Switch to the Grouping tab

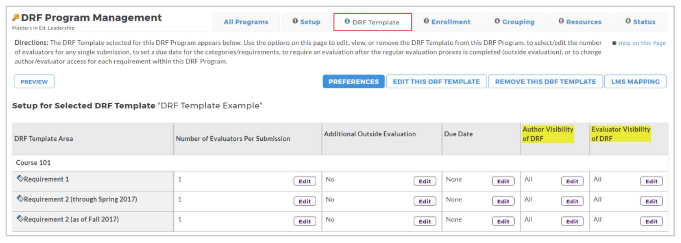[x=515, y=22]
